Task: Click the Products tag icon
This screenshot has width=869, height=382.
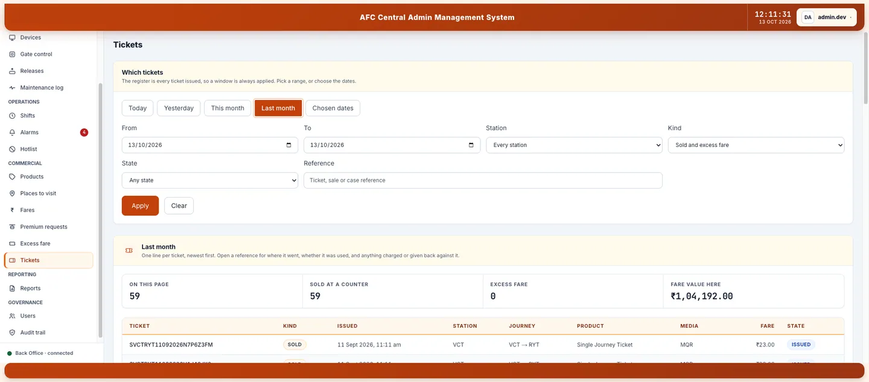Action: pos(12,177)
